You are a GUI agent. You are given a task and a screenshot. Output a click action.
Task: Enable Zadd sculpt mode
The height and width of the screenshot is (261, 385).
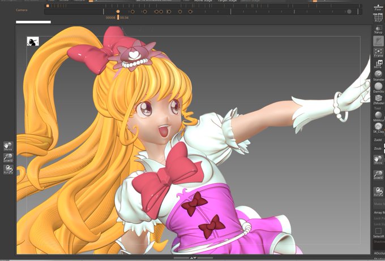378,140
